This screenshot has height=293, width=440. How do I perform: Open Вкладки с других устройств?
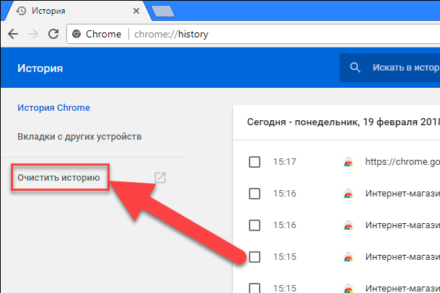[x=79, y=136]
